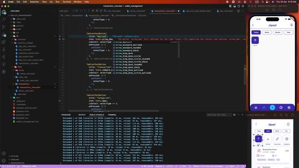
Task: Open the Source Control view
Action: pyautogui.click(x=4, y=27)
